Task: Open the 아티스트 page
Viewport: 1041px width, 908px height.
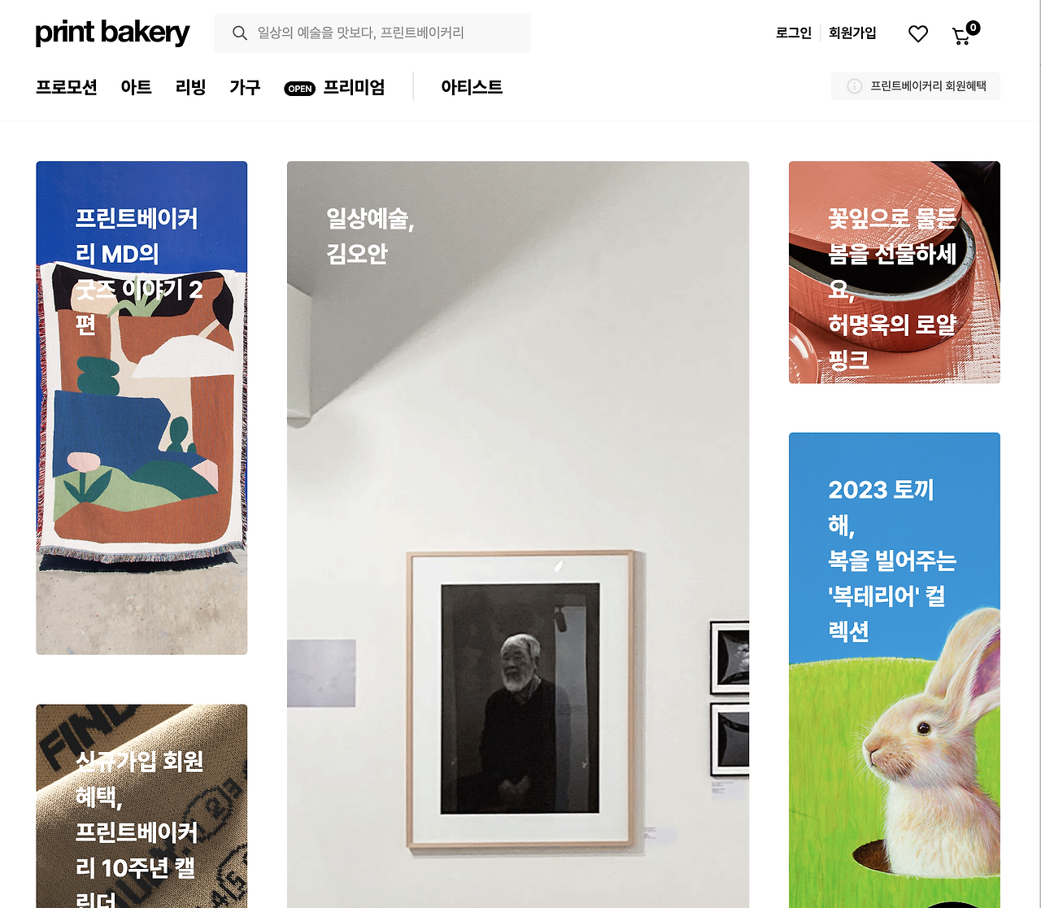Action: tap(472, 87)
